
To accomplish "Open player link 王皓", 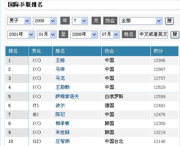I will [x=60, y=60].
